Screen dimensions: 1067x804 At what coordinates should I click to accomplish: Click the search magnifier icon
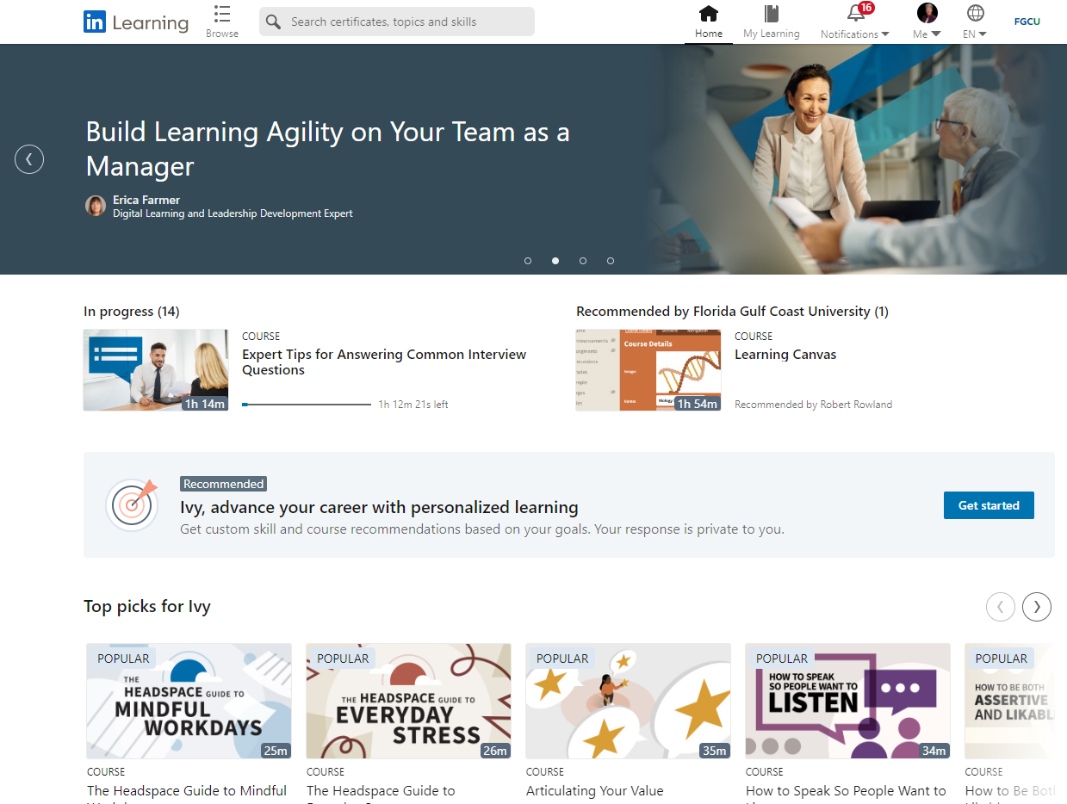coord(274,22)
